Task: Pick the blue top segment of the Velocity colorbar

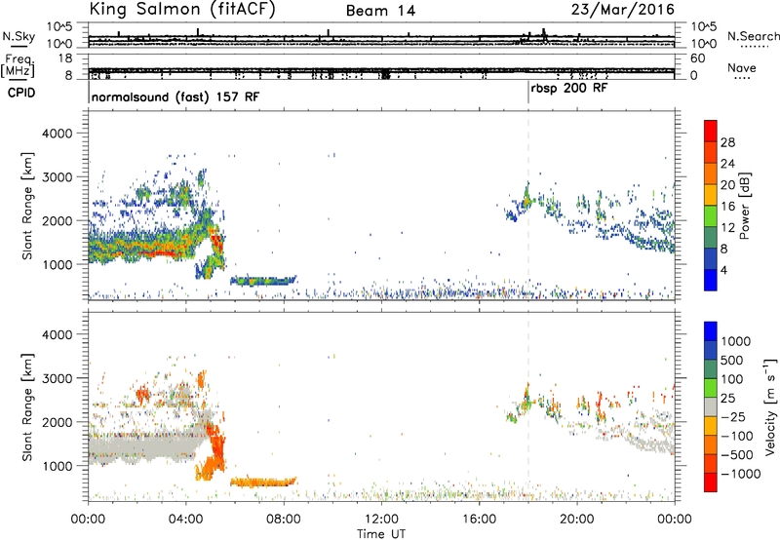Action: tap(711, 331)
